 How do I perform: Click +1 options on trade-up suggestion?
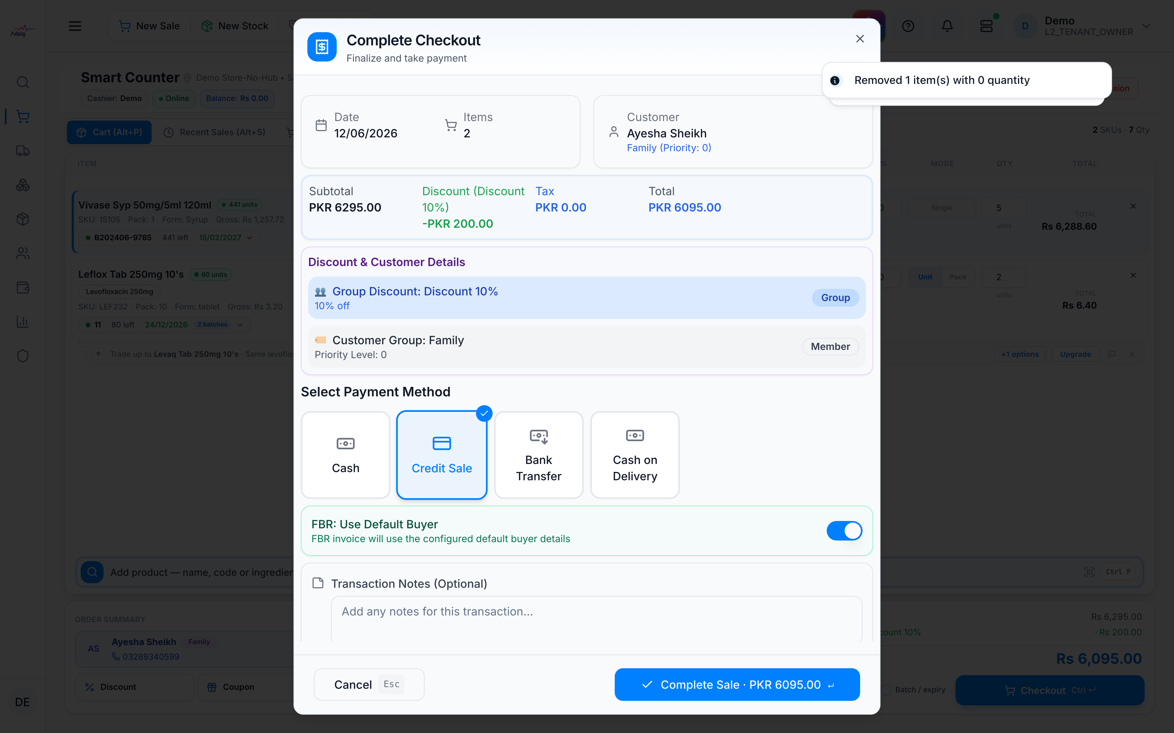click(1020, 354)
